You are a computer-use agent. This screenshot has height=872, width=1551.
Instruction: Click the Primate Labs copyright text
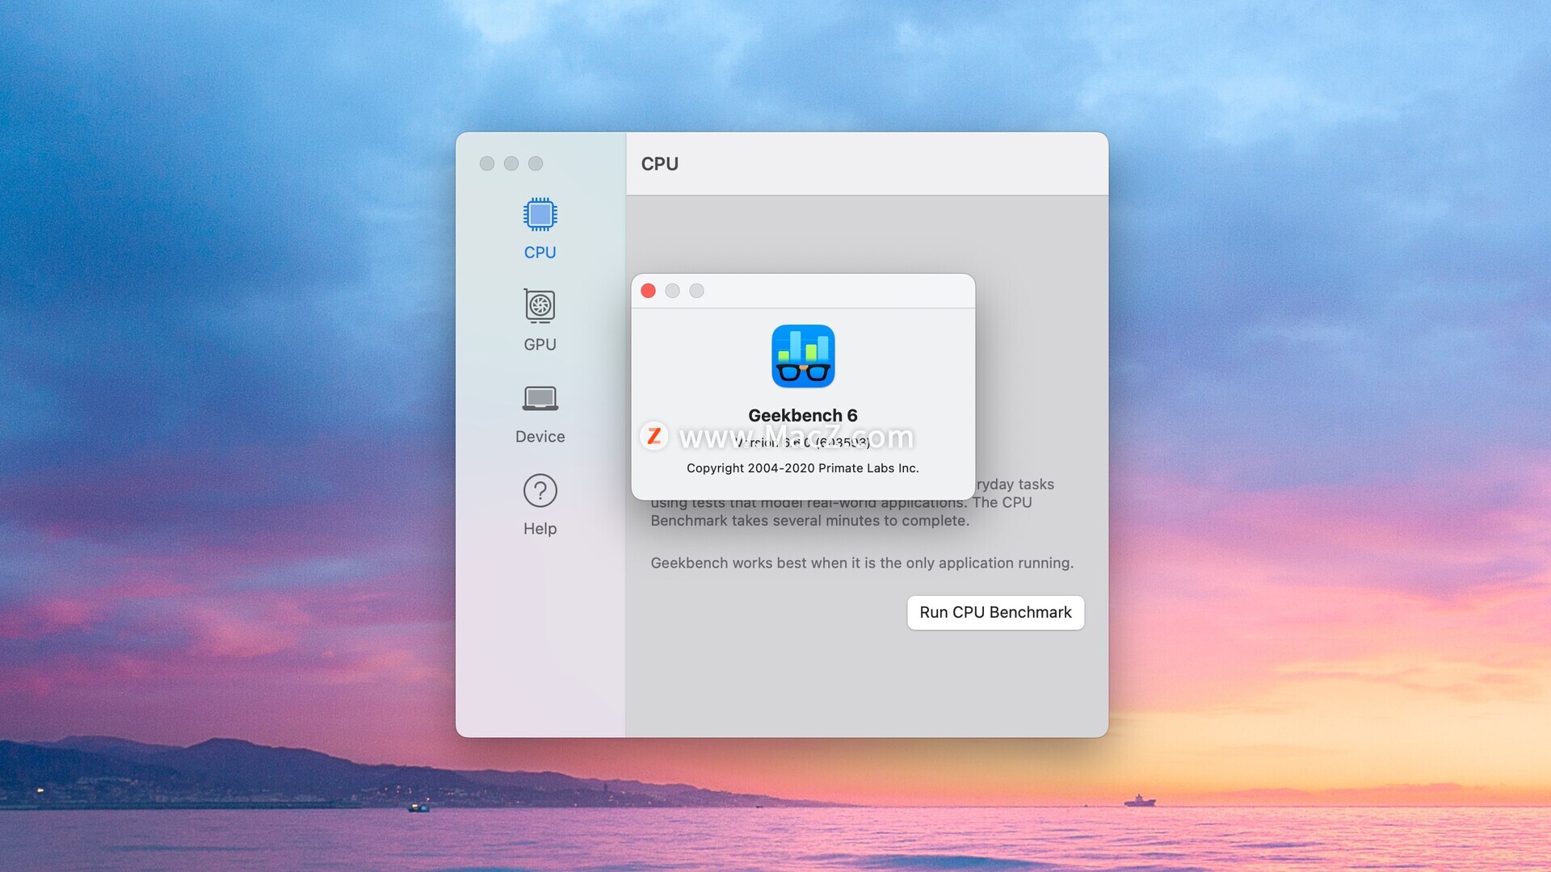pyautogui.click(x=802, y=468)
